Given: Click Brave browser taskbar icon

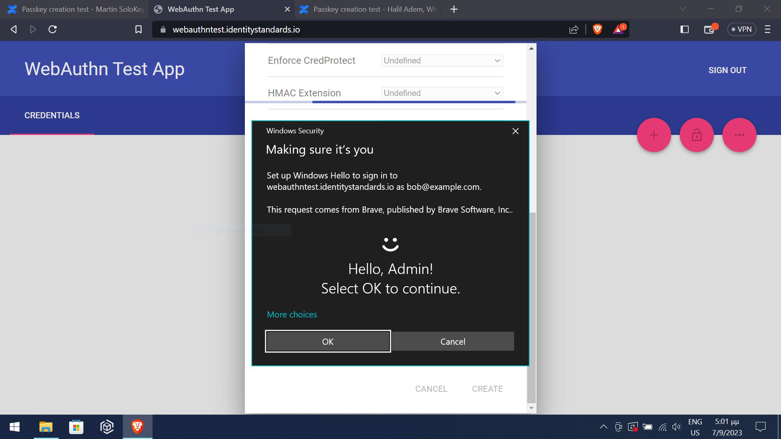Looking at the screenshot, I should 137,427.
